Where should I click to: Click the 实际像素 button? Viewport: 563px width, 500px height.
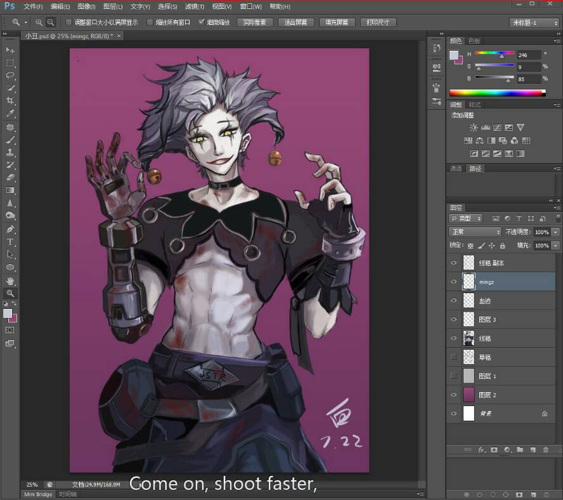[255, 22]
